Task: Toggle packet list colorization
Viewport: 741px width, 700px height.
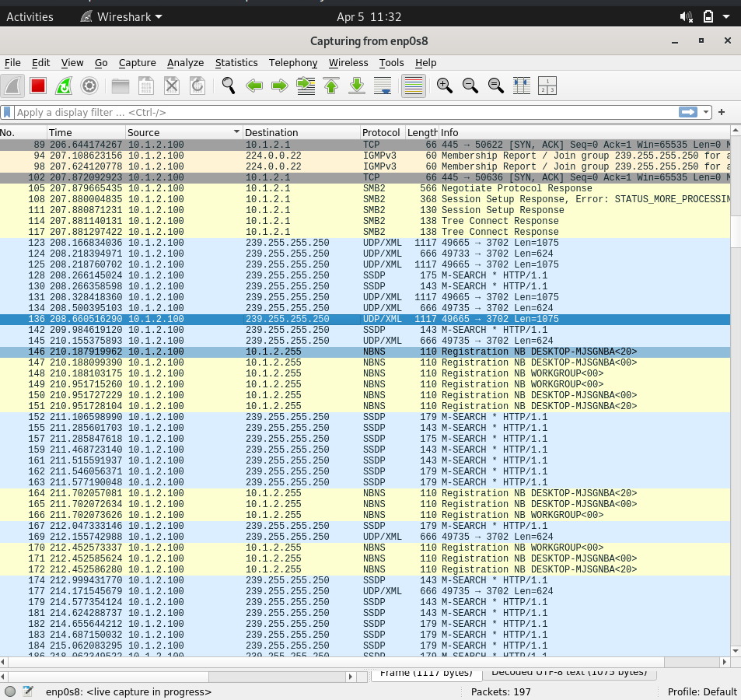Action: click(414, 86)
